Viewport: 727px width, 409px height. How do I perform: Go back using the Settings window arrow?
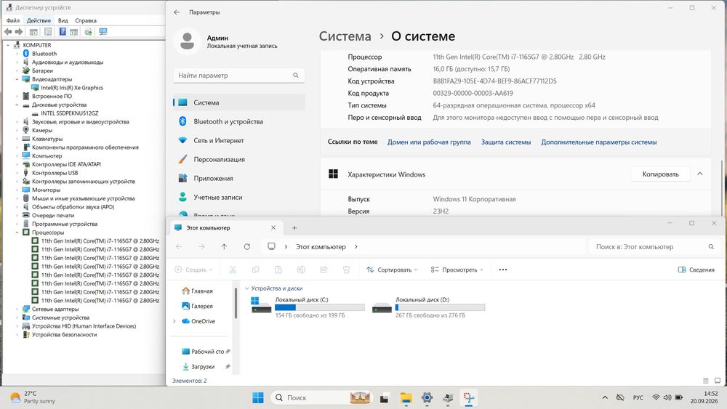click(x=177, y=12)
